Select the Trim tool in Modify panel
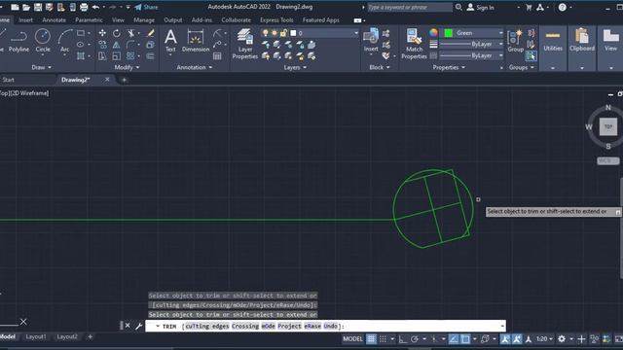This screenshot has width=623, height=350. 130,33
